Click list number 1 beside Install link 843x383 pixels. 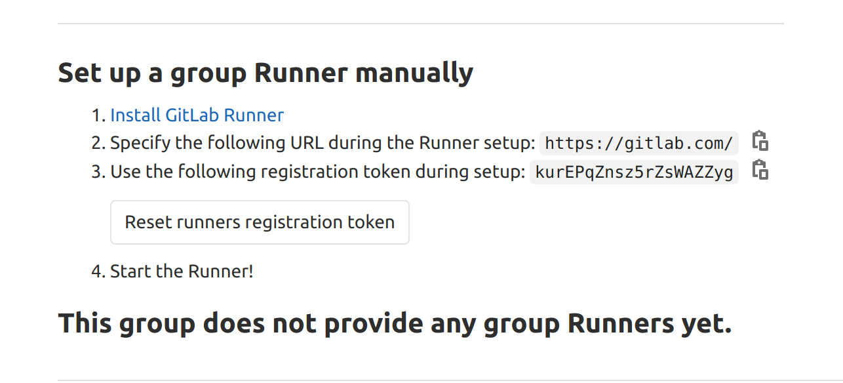click(x=98, y=116)
